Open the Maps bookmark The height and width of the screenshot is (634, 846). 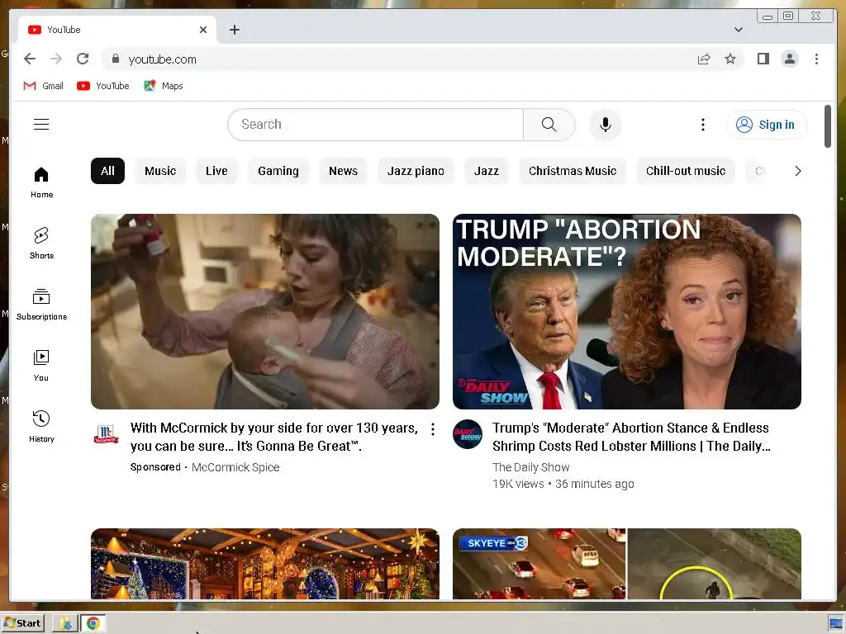click(163, 86)
